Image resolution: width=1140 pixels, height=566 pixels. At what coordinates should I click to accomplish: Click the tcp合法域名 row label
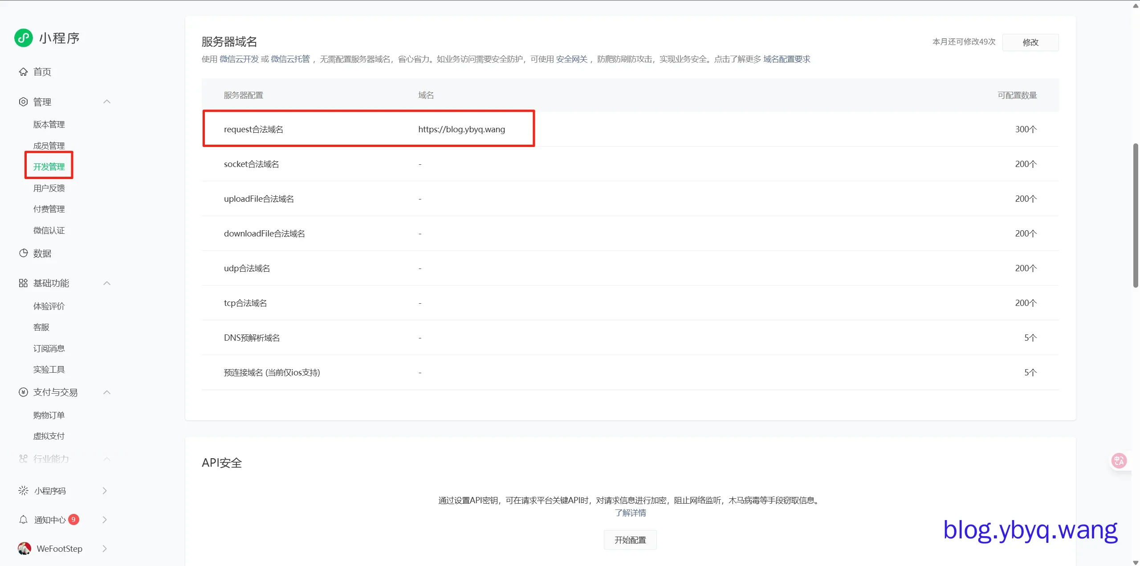pos(245,303)
